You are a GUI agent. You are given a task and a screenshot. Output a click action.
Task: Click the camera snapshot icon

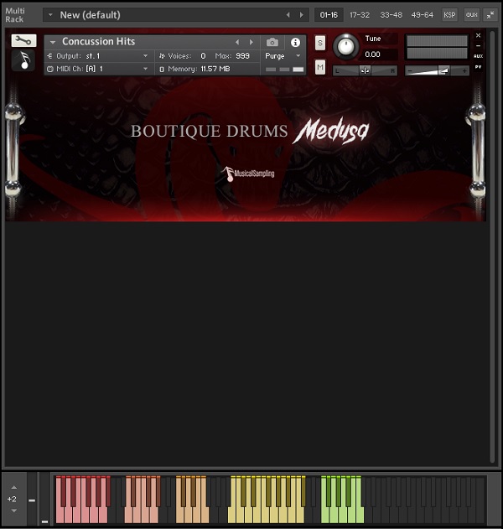tap(272, 42)
